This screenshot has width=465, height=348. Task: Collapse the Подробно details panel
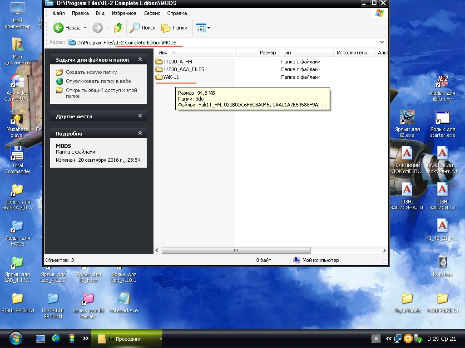pyautogui.click(x=140, y=134)
